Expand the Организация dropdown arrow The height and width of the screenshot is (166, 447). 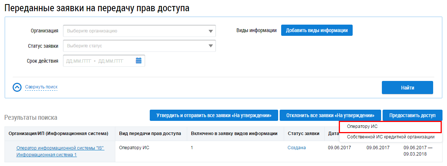tap(210, 31)
